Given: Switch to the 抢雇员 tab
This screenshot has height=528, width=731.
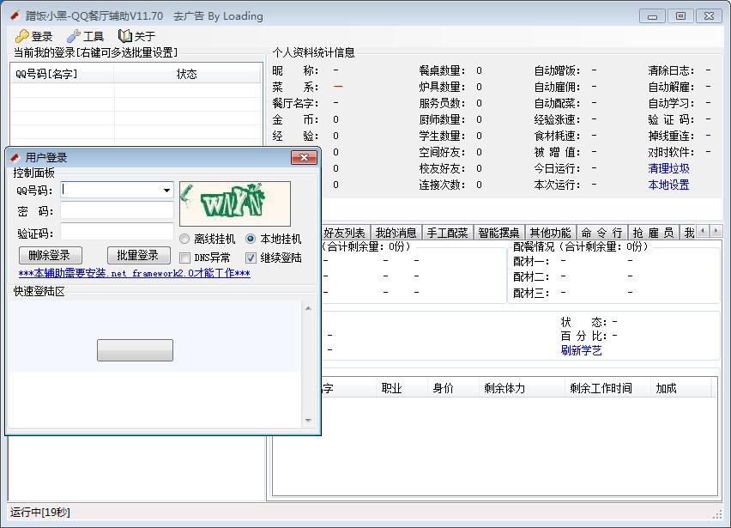Looking at the screenshot, I should [653, 233].
